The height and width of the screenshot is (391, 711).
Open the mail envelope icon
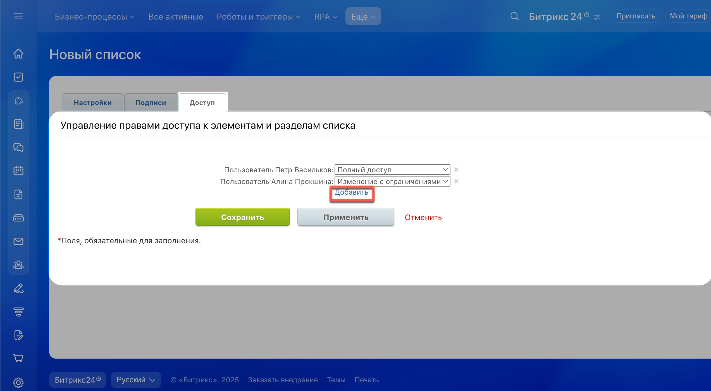(18, 241)
